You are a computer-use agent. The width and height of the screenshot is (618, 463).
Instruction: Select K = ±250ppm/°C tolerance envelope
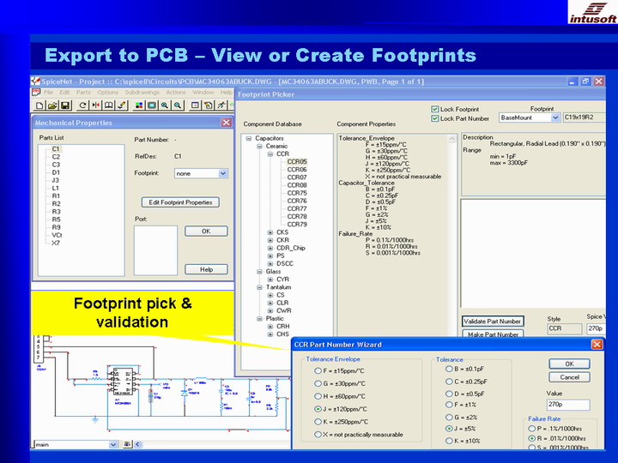pyautogui.click(x=318, y=422)
